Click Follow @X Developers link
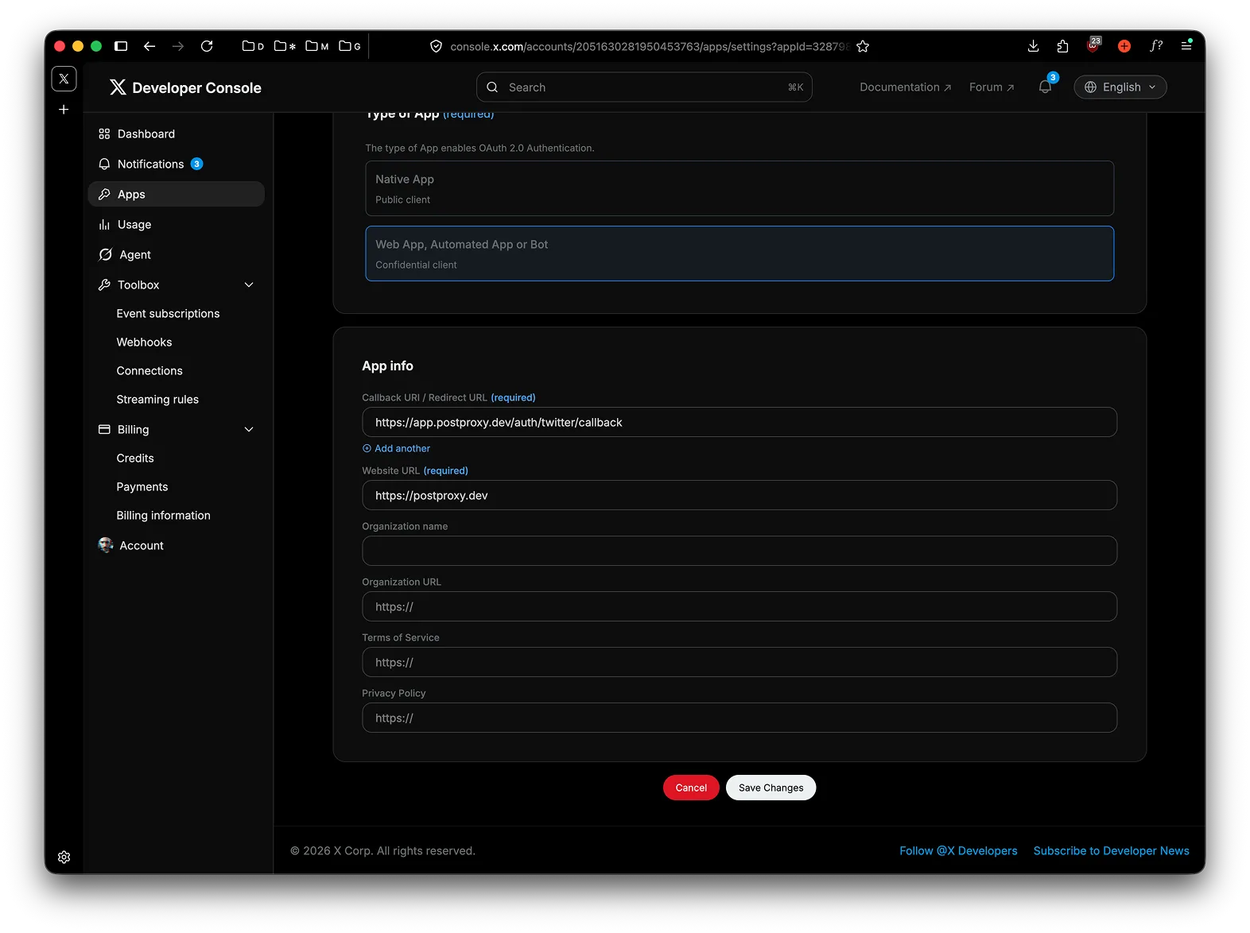Screen dimensions: 1250x933 click(x=958, y=850)
